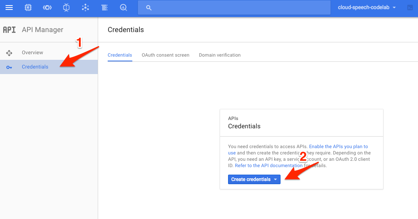Select Credentials in the left sidebar
418x219 pixels.
[x=35, y=67]
